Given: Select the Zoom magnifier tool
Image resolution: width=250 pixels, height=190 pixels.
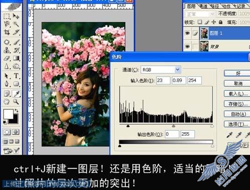Looking at the screenshot, I should pos(16,101).
